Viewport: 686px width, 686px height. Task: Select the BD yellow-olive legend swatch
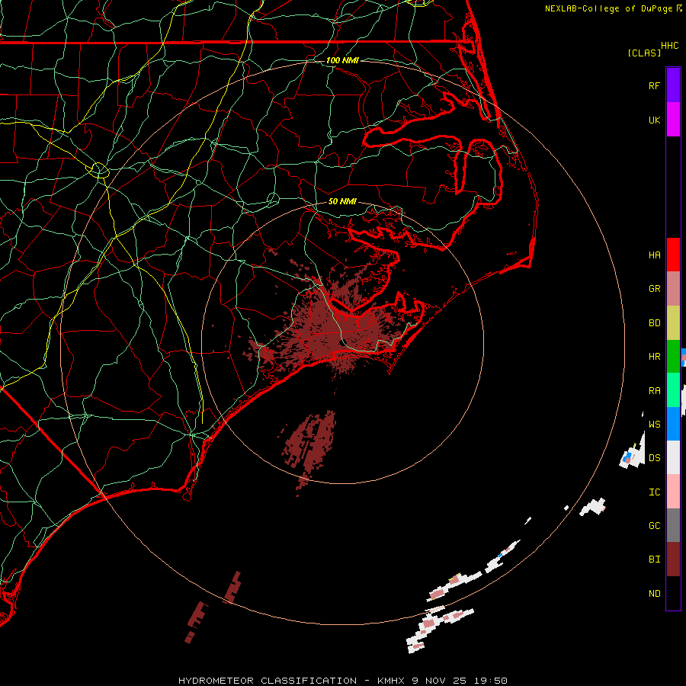point(673,323)
